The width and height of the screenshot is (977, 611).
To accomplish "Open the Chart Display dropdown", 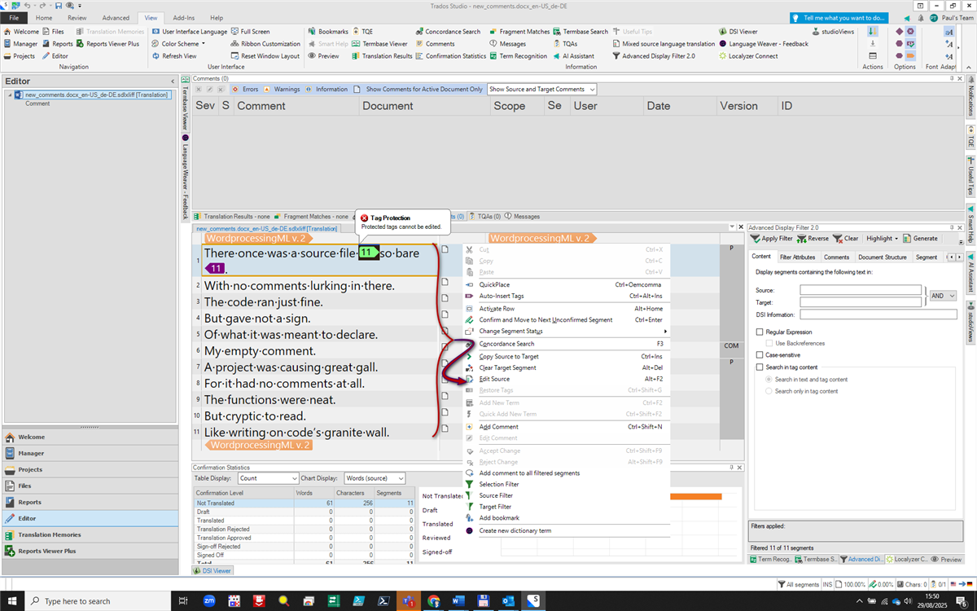I will pos(374,477).
